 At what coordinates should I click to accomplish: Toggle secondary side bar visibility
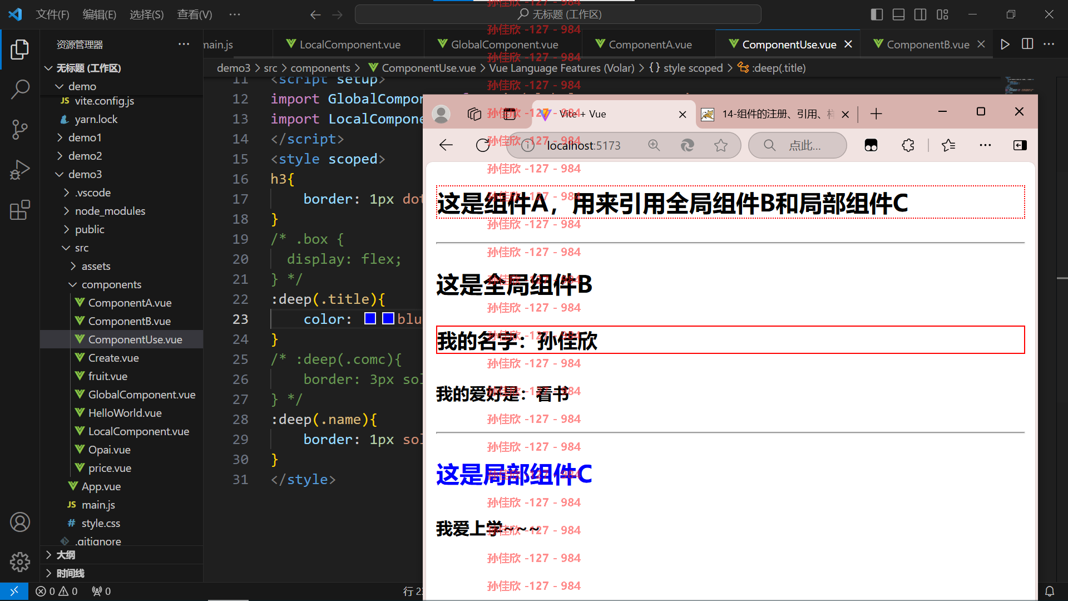[921, 14]
